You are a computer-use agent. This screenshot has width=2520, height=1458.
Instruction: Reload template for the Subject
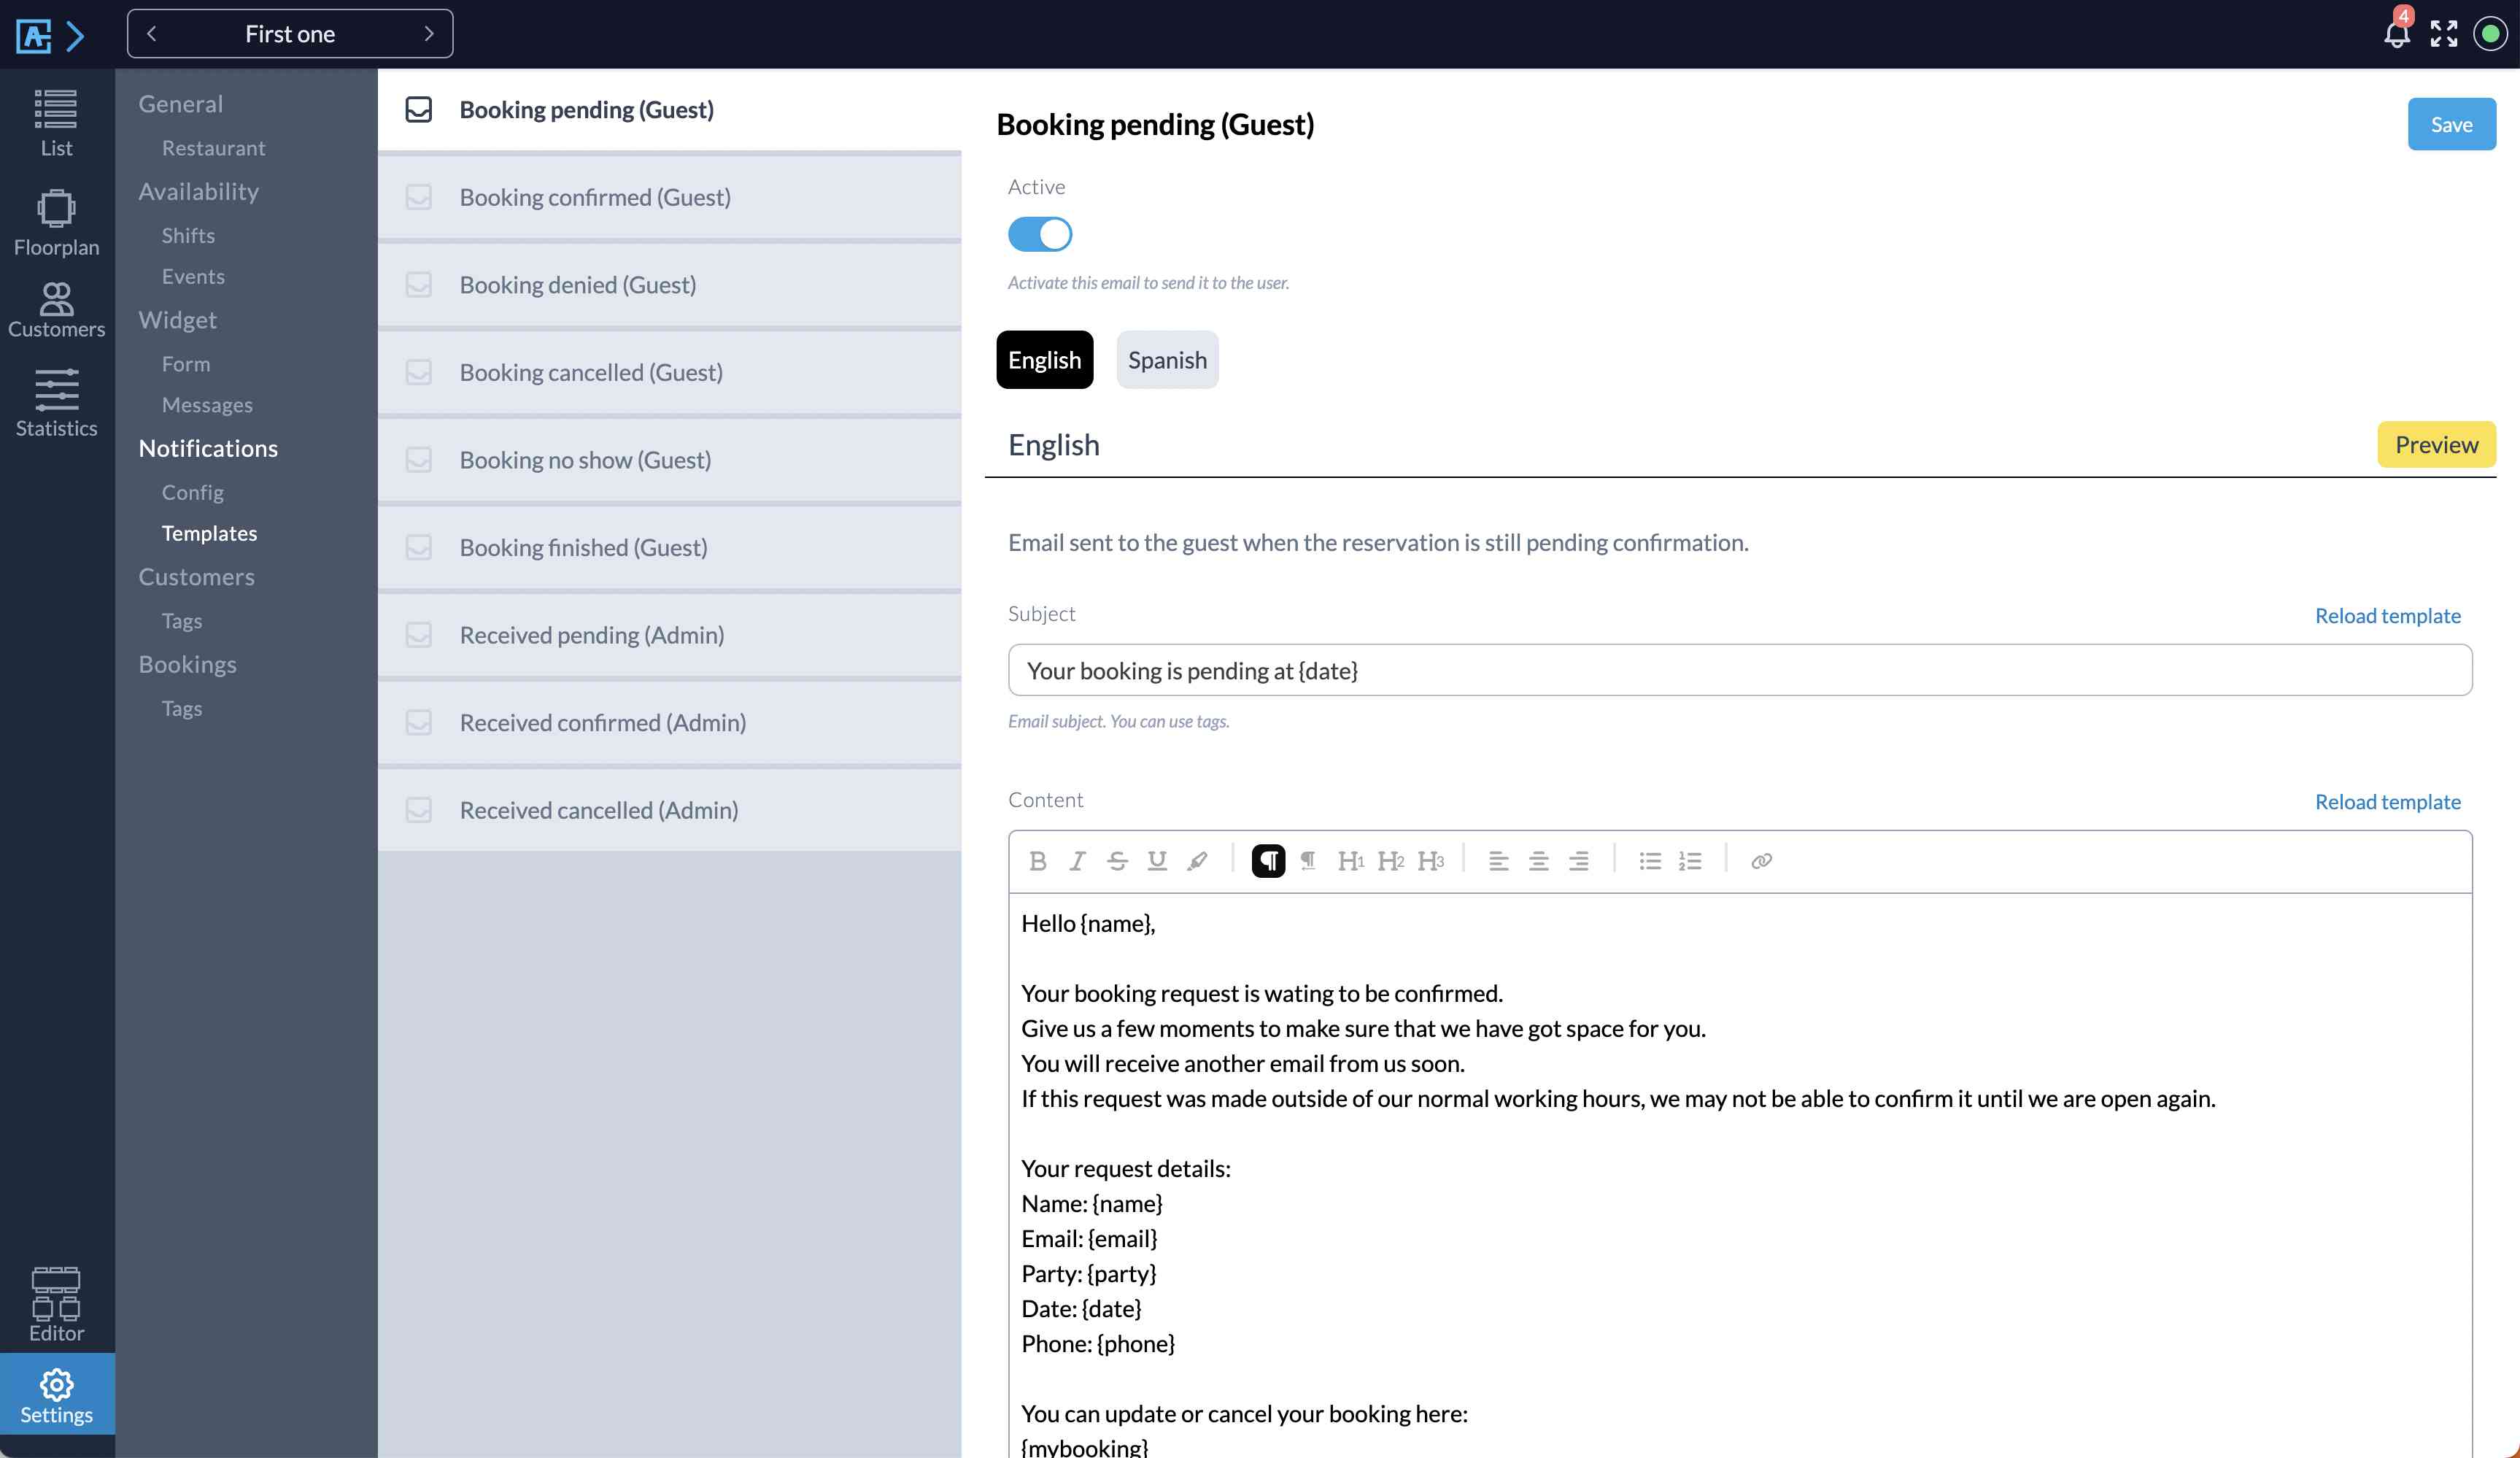click(x=2387, y=616)
